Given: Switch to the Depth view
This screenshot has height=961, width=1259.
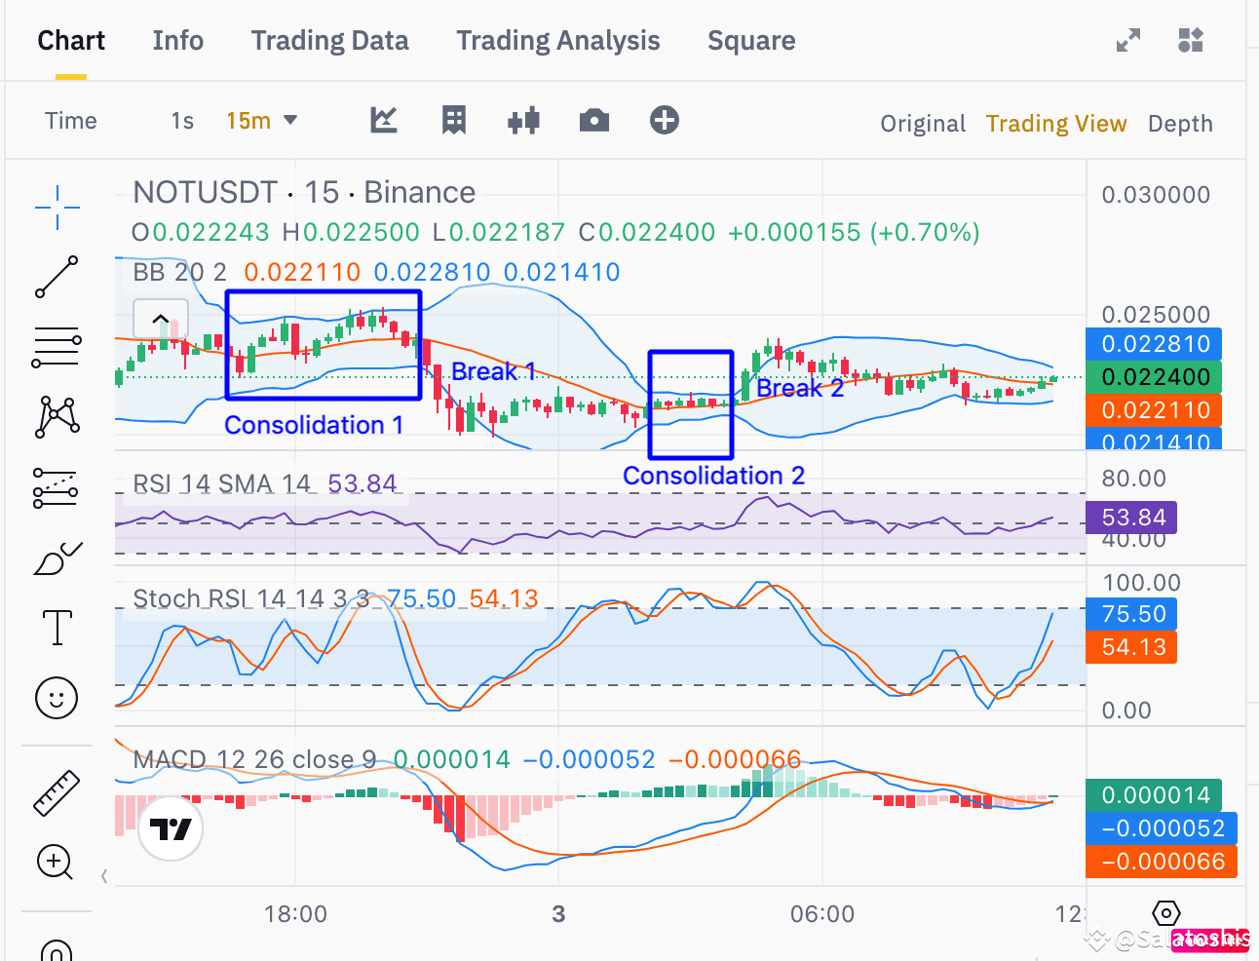Looking at the screenshot, I should pos(1180,123).
